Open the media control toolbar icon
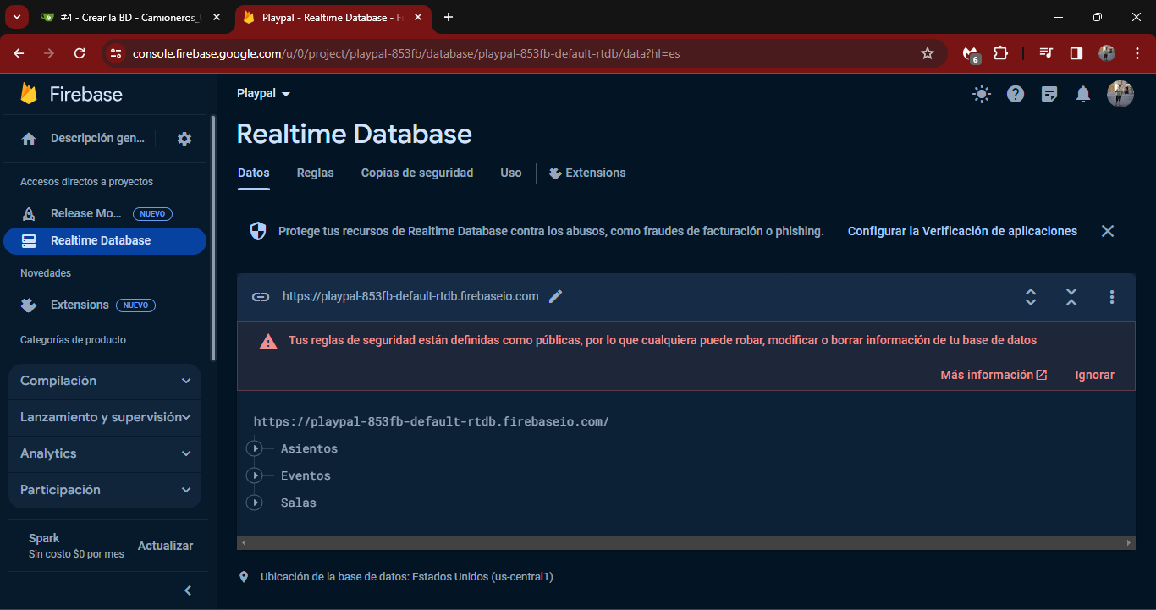Image resolution: width=1156 pixels, height=610 pixels. pos(1047,53)
